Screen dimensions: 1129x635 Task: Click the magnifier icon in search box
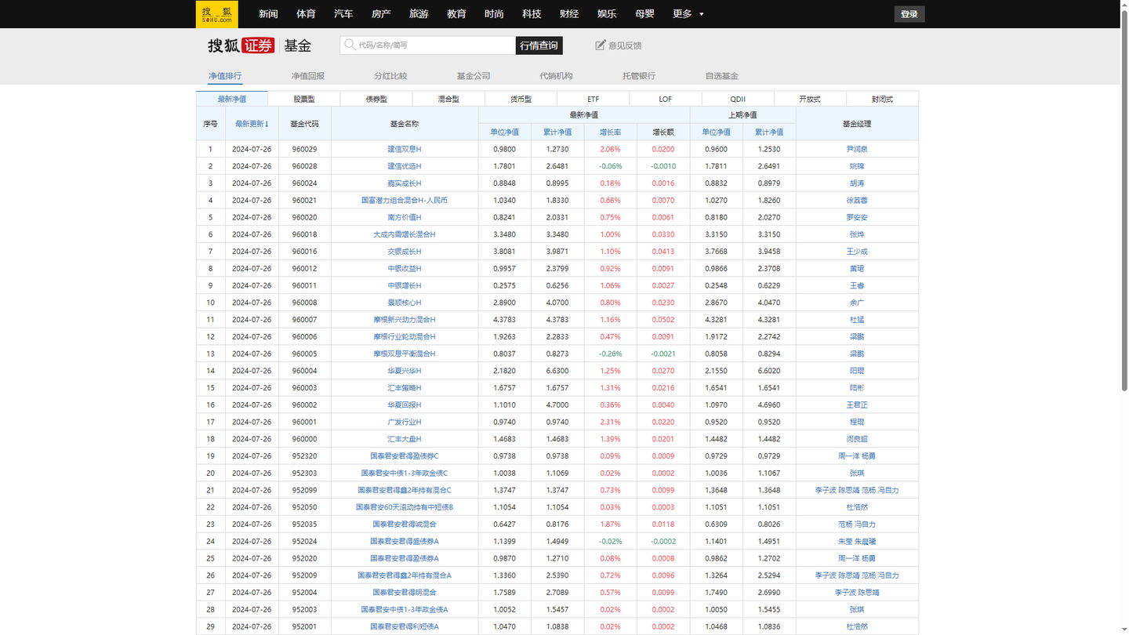349,45
